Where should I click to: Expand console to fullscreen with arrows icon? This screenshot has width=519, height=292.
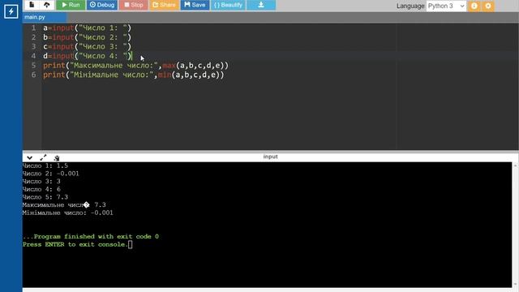tap(43, 158)
